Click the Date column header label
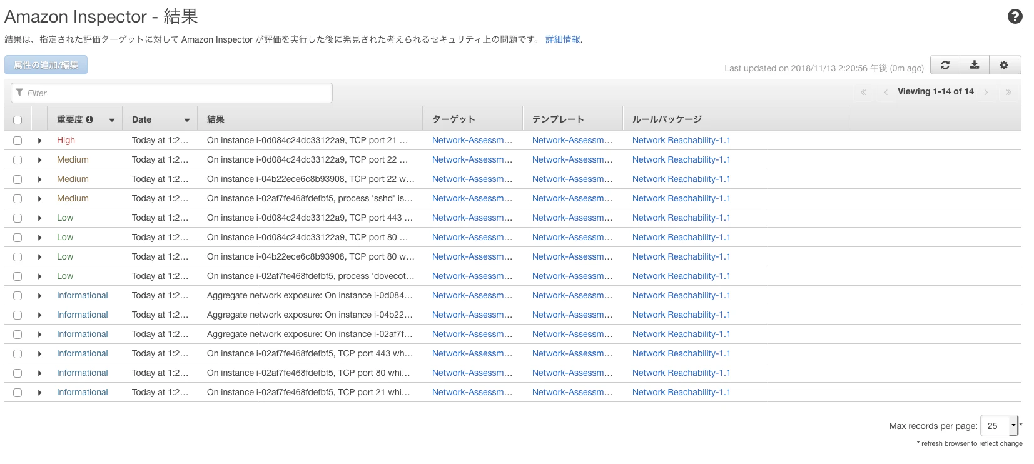 pos(141,119)
